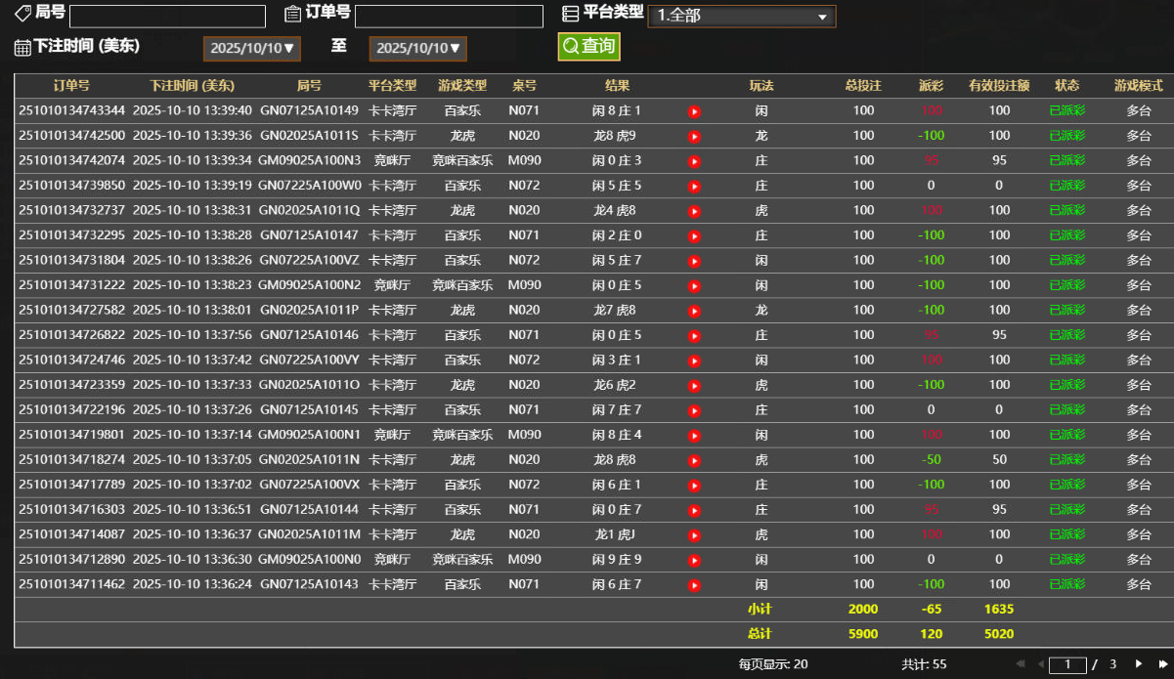Open the start date picker 2025/10/10
Screen dimensions: 1174x679
[251, 47]
